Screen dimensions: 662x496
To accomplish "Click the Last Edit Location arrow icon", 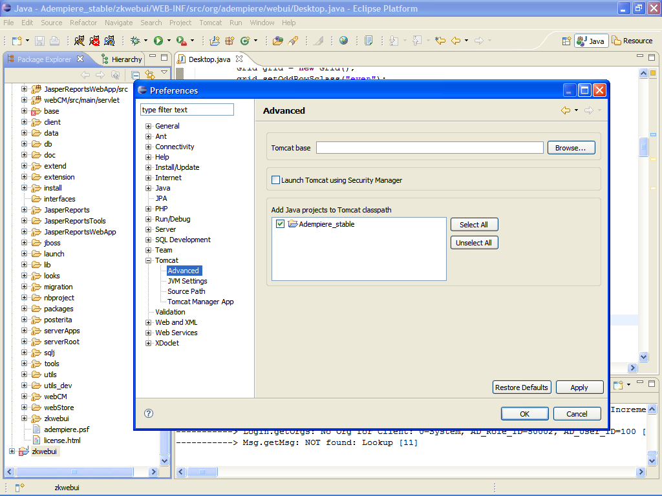I will [x=440, y=41].
